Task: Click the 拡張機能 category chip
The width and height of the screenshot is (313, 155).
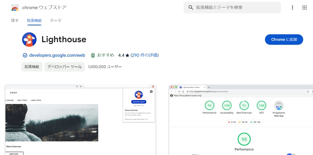Action: 32,67
